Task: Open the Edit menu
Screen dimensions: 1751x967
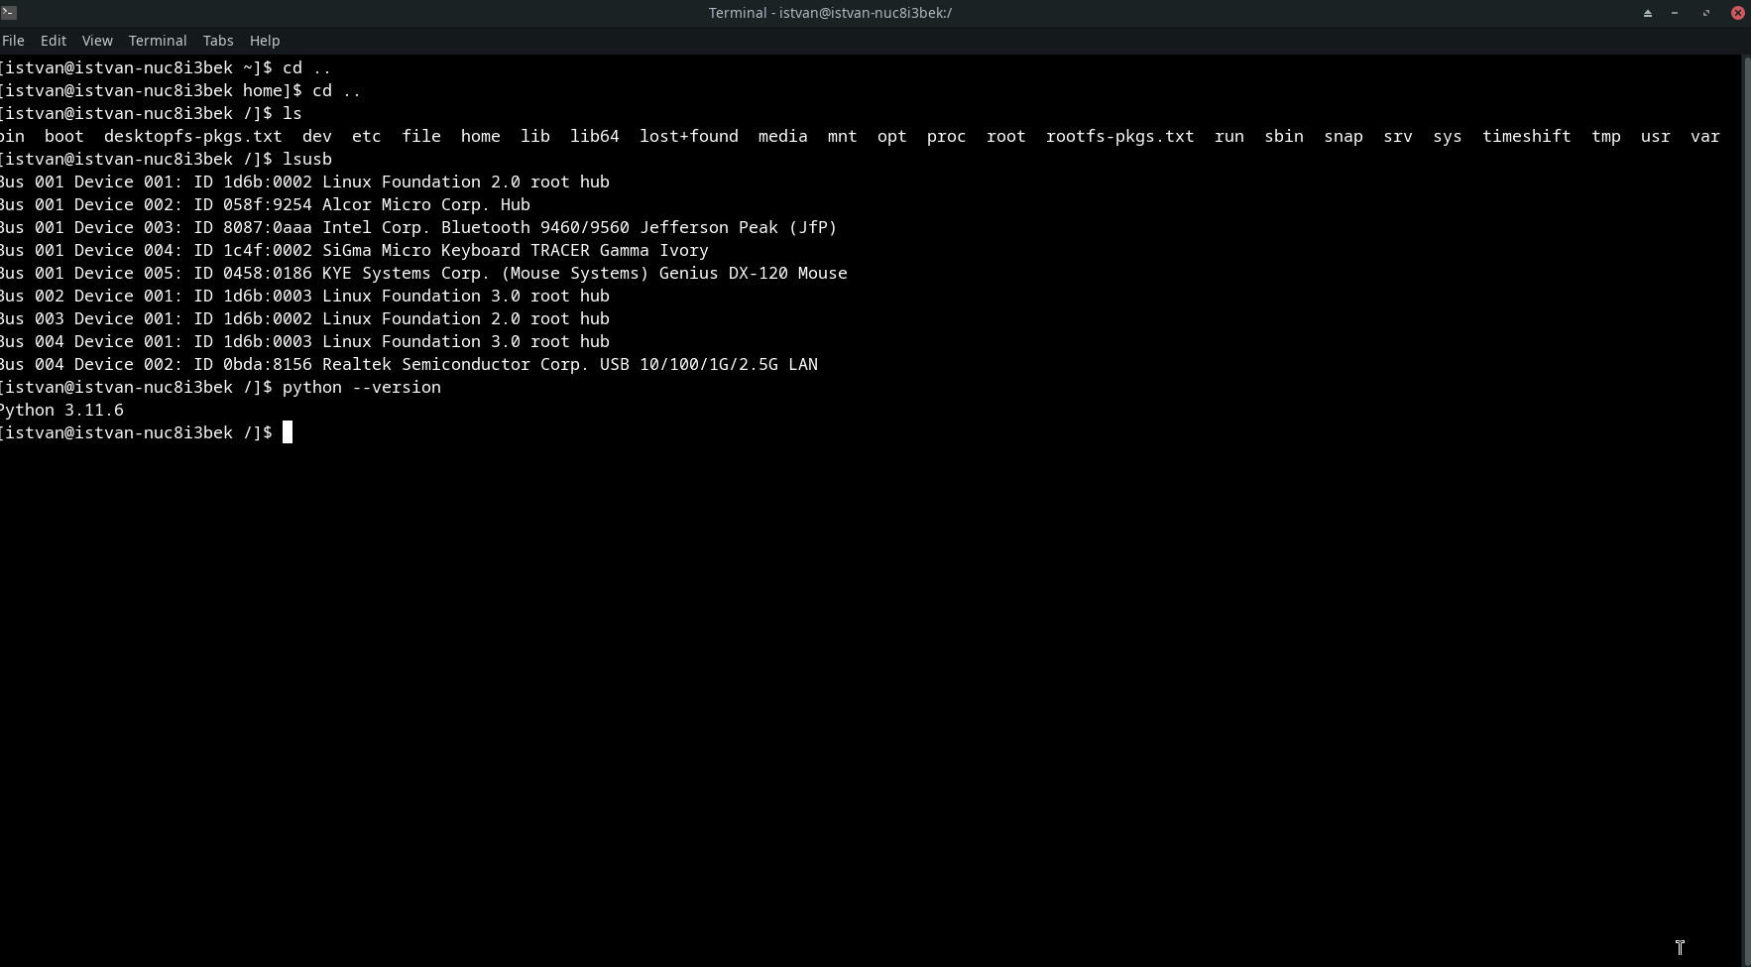Action: click(54, 41)
